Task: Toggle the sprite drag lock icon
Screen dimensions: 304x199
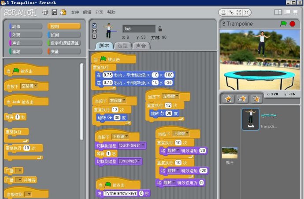Action: tap(160, 29)
